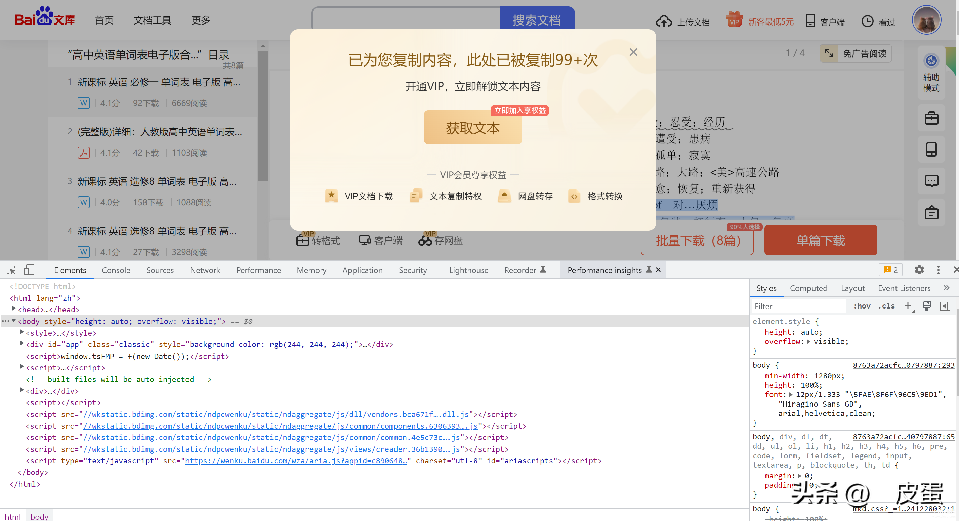The image size is (959, 521).
Task: Click the client phone icon in header
Action: (x=810, y=21)
